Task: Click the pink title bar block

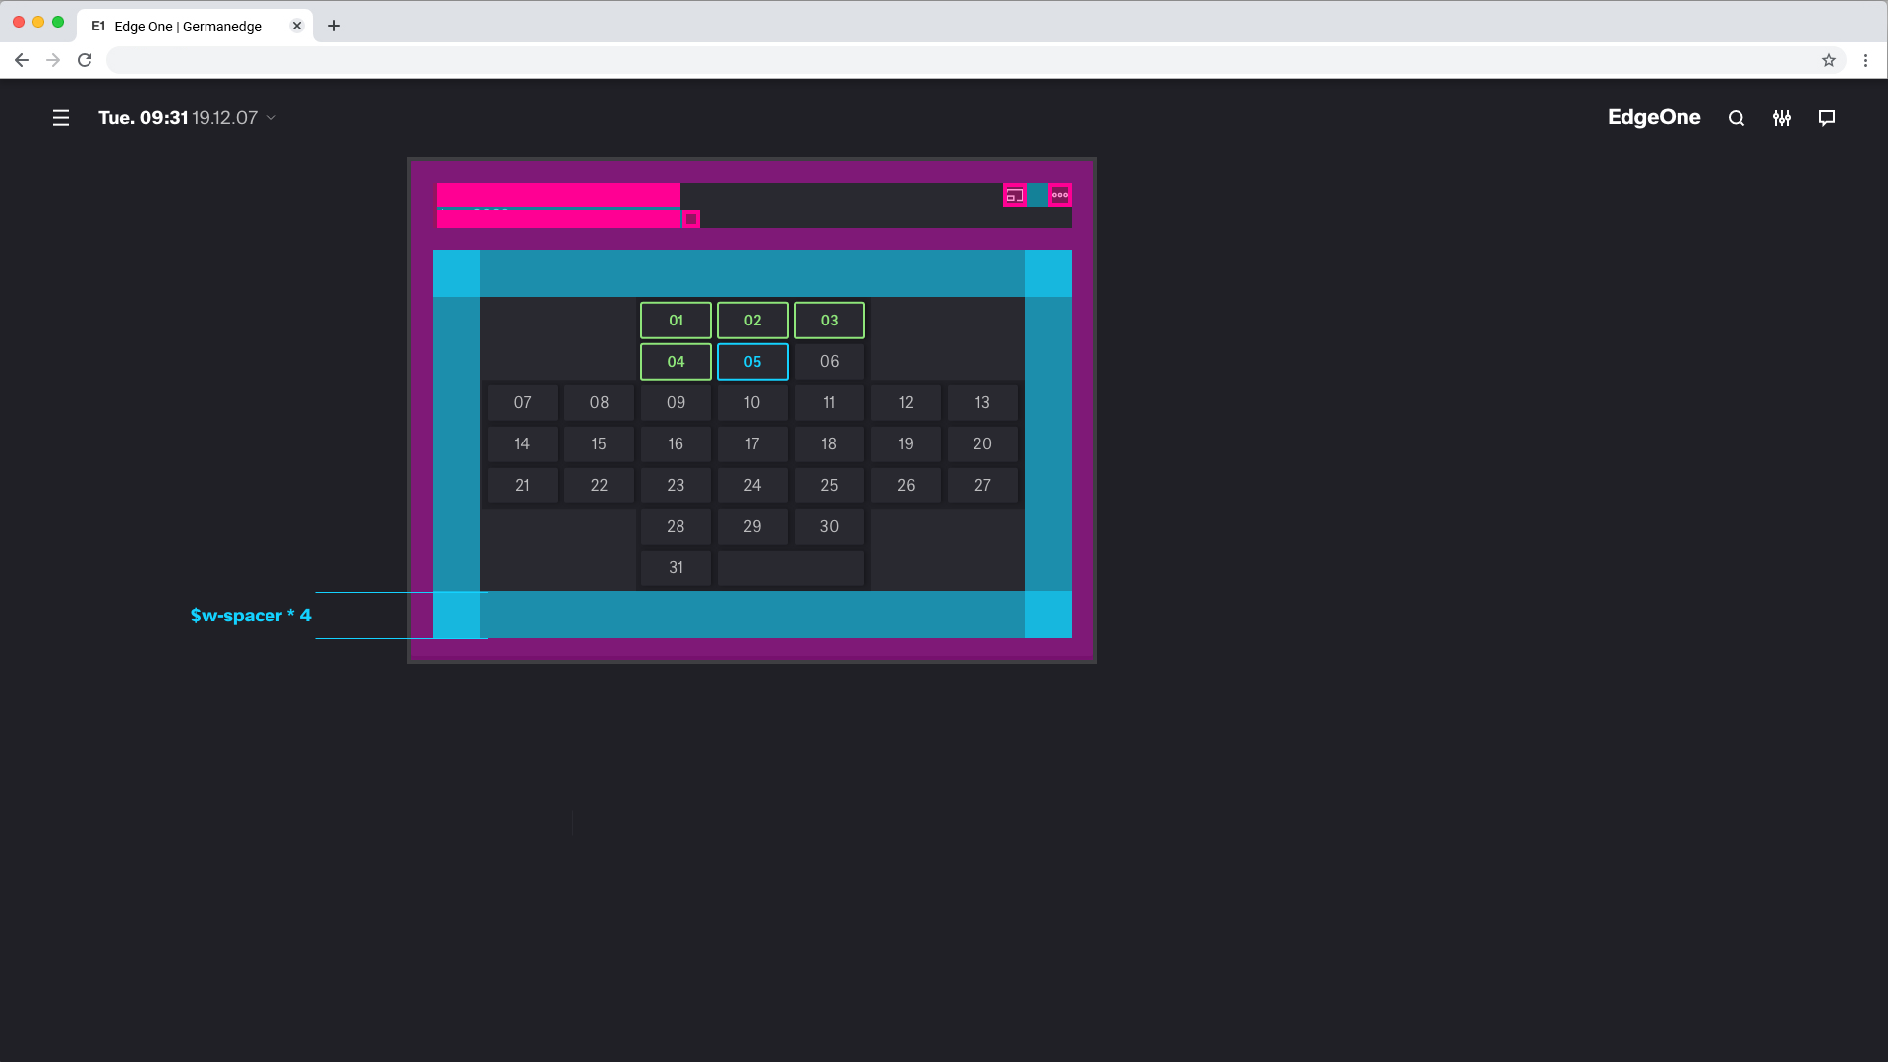Action: tap(558, 195)
